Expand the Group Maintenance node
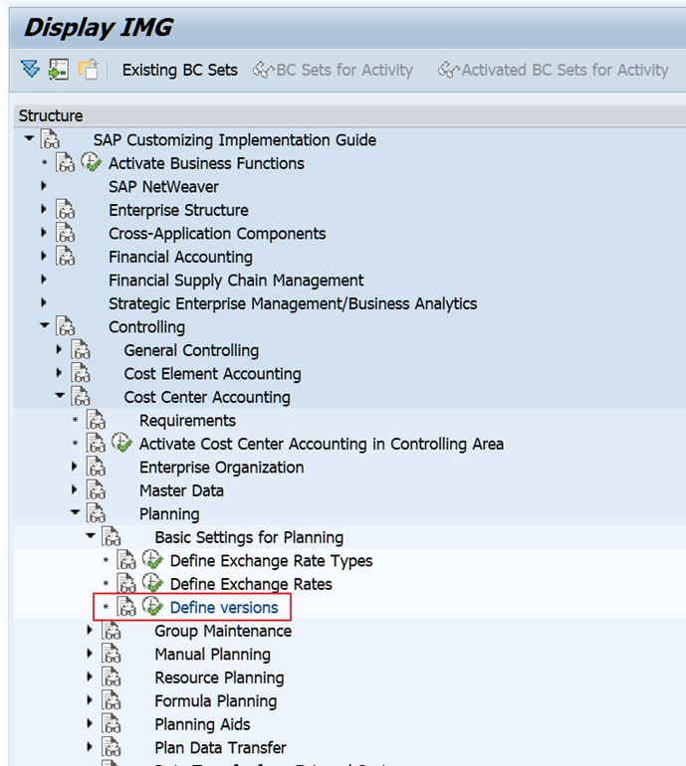The height and width of the screenshot is (766, 686). [89, 630]
